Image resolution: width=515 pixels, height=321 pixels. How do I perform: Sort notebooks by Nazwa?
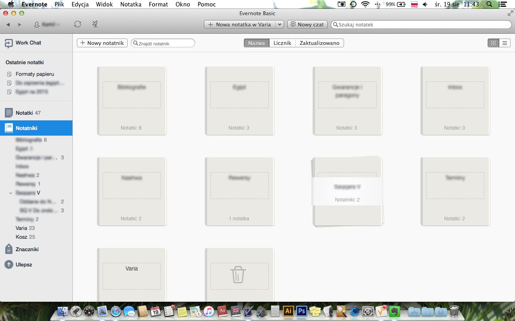pyautogui.click(x=256, y=43)
